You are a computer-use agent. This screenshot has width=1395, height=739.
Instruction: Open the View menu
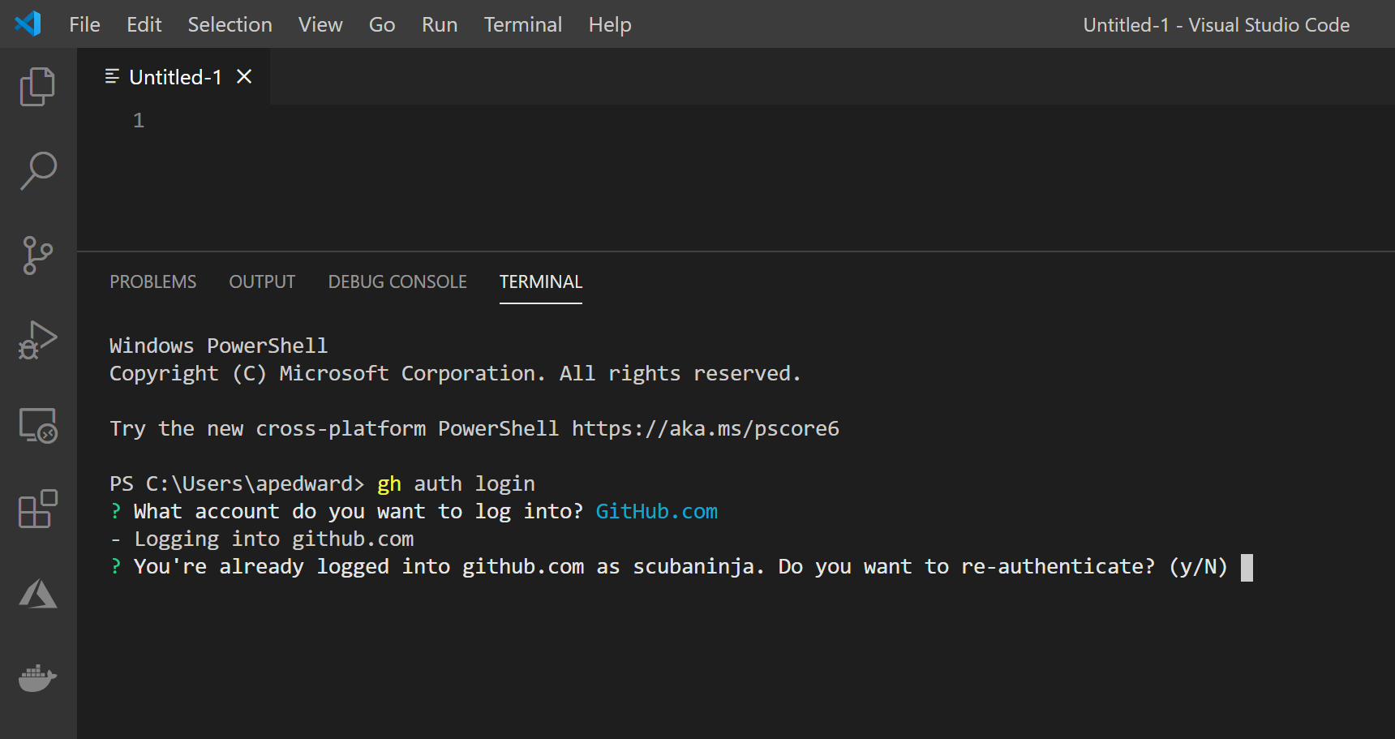(320, 24)
